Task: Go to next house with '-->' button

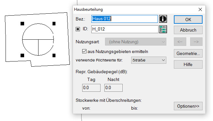Action: (196, 42)
